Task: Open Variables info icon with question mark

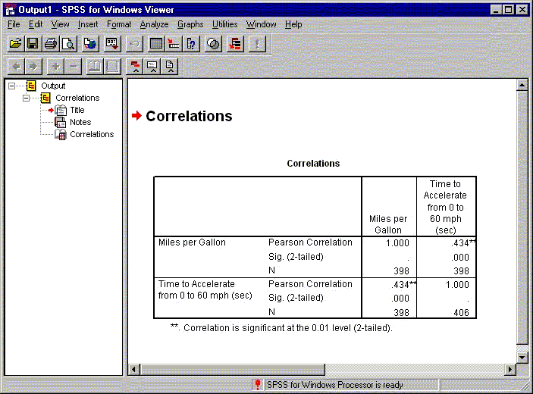Action: pos(191,44)
